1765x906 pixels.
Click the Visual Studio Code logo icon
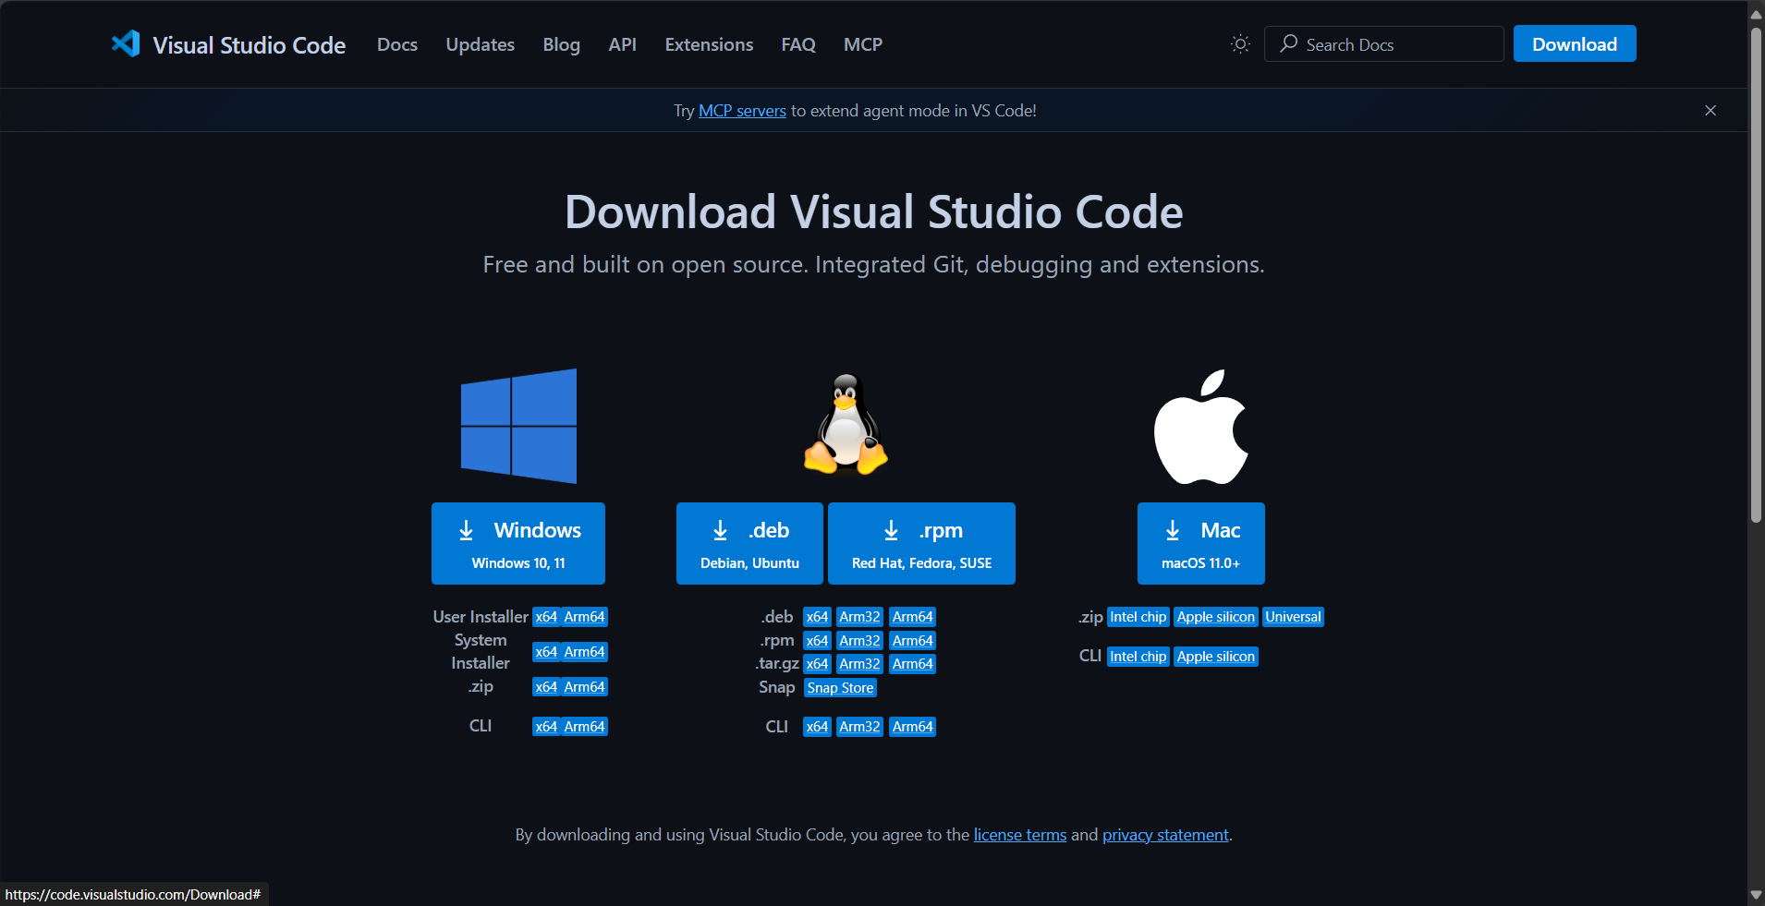click(x=126, y=44)
